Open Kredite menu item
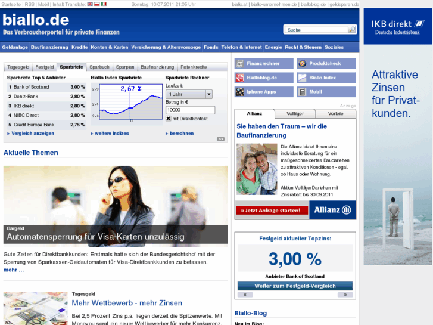 pyautogui.click(x=80, y=47)
